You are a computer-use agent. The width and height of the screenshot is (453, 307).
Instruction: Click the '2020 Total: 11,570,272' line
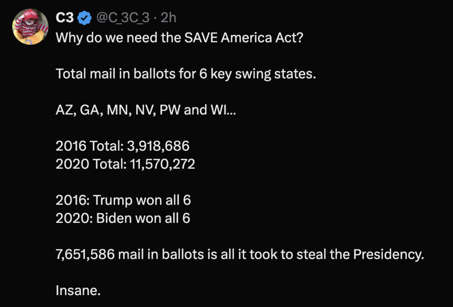click(125, 164)
